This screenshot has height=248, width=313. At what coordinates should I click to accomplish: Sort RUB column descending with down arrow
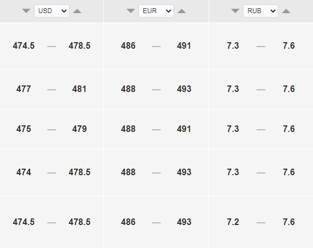click(235, 11)
